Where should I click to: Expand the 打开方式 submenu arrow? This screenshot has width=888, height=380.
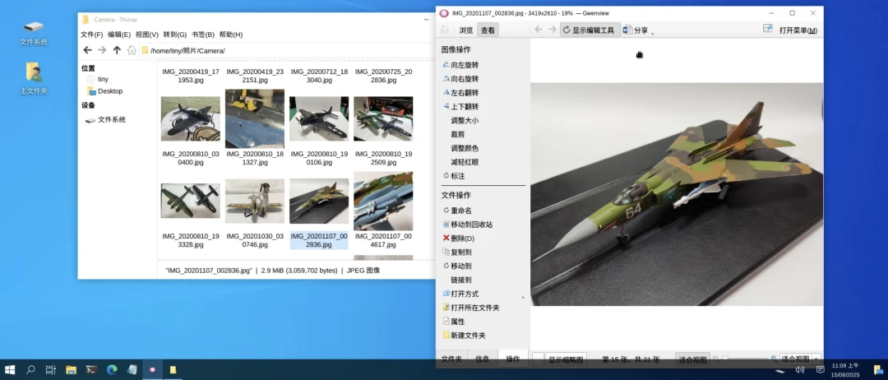click(523, 295)
